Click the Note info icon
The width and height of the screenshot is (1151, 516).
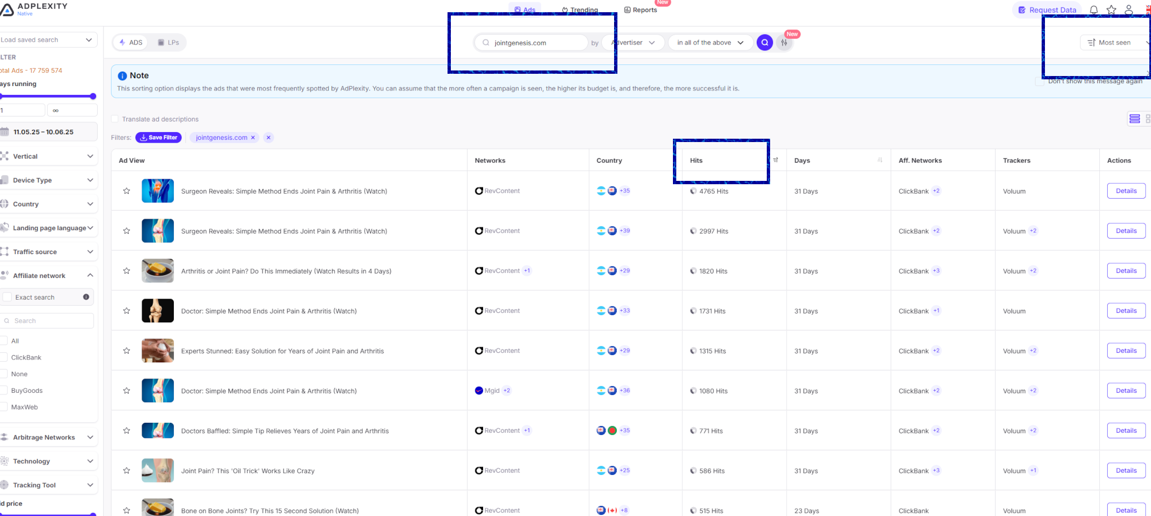(x=122, y=76)
